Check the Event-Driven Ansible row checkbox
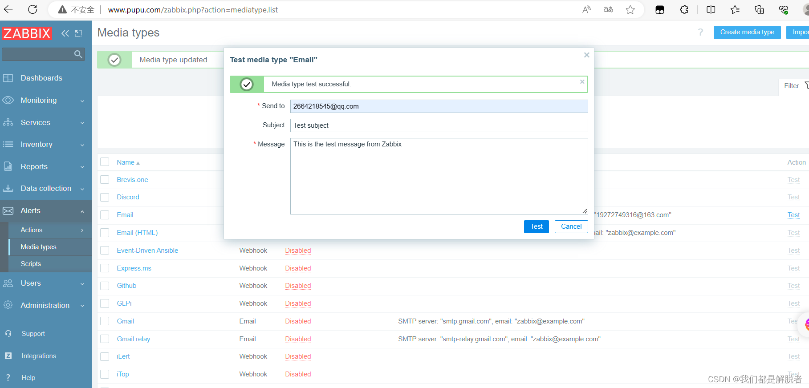This screenshot has height=388, width=809. (105, 251)
